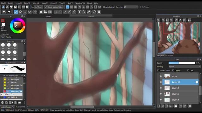This screenshot has height=113, width=202.
Task: Select the Fill rectangle tool
Action: 41,12
